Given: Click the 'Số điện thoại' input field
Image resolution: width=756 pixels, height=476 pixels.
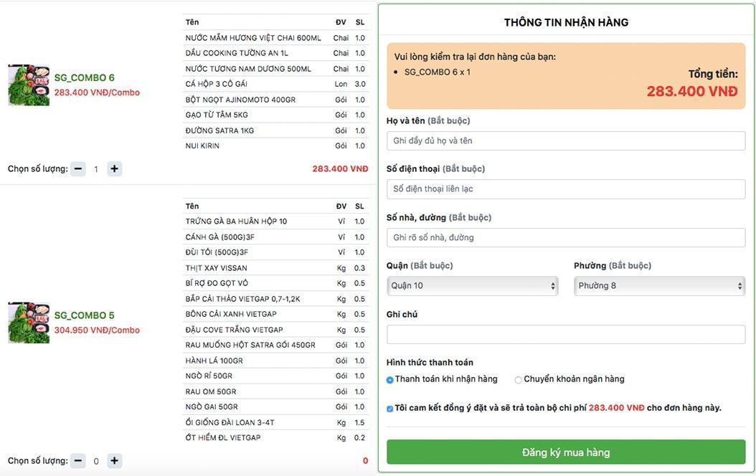Looking at the screenshot, I should 565,189.
